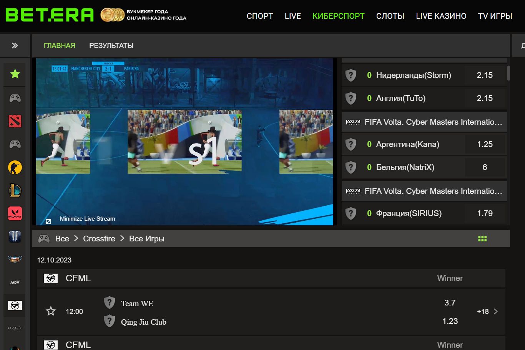
Task: Click the FIFA Volta live stream video
Action: pyautogui.click(x=184, y=142)
